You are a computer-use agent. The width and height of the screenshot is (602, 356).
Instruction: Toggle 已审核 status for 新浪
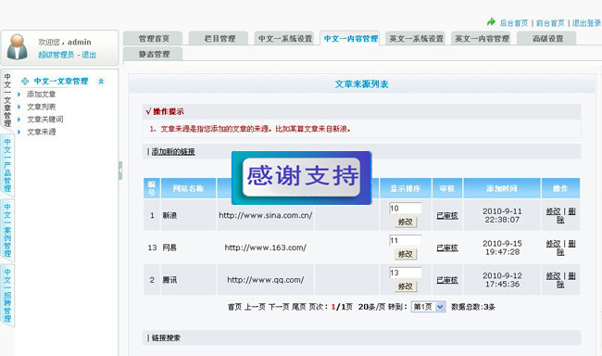pos(447,216)
